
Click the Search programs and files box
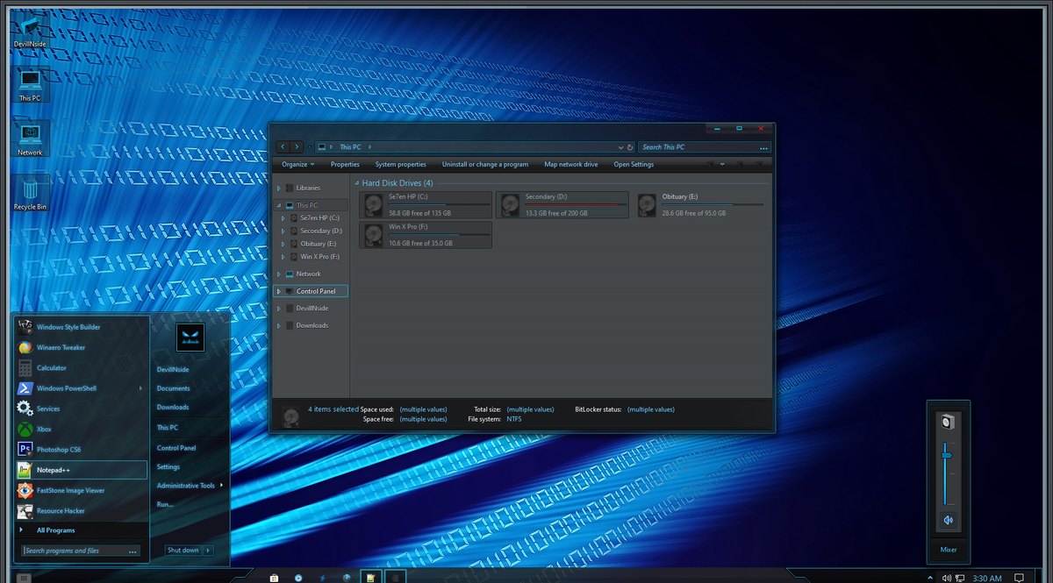(x=81, y=551)
